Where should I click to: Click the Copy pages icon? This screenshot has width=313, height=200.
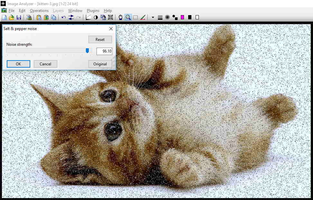(54, 18)
